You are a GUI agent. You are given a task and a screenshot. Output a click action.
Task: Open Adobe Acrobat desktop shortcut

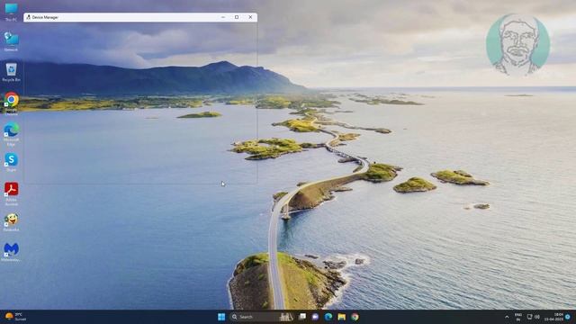(x=11, y=193)
